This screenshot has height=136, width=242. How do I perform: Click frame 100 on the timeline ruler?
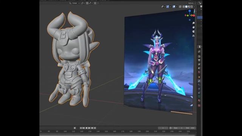(x=65, y=131)
